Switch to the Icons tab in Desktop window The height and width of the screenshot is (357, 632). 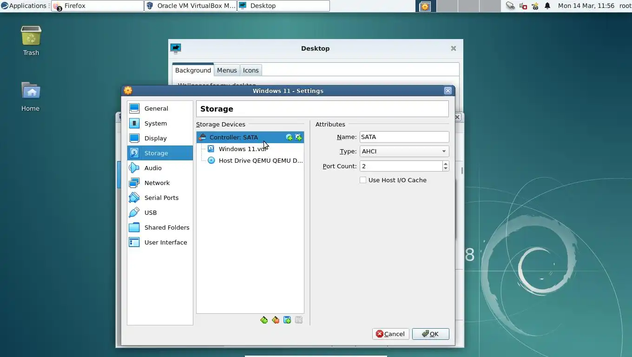pos(251,70)
